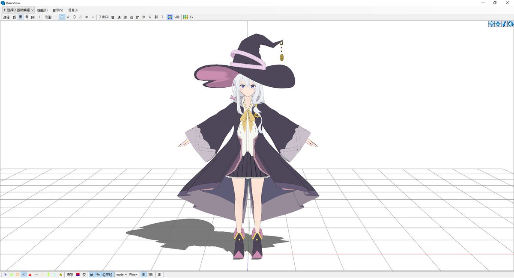Toggle face selection 面

[x=21, y=17]
